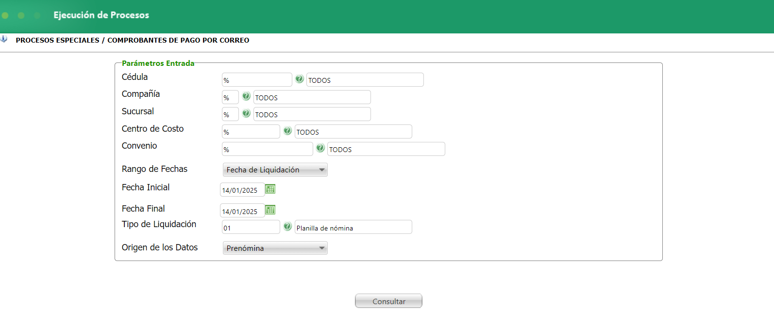The height and width of the screenshot is (323, 774).
Task: Click the Ejecución de Procesos title
Action: [101, 15]
